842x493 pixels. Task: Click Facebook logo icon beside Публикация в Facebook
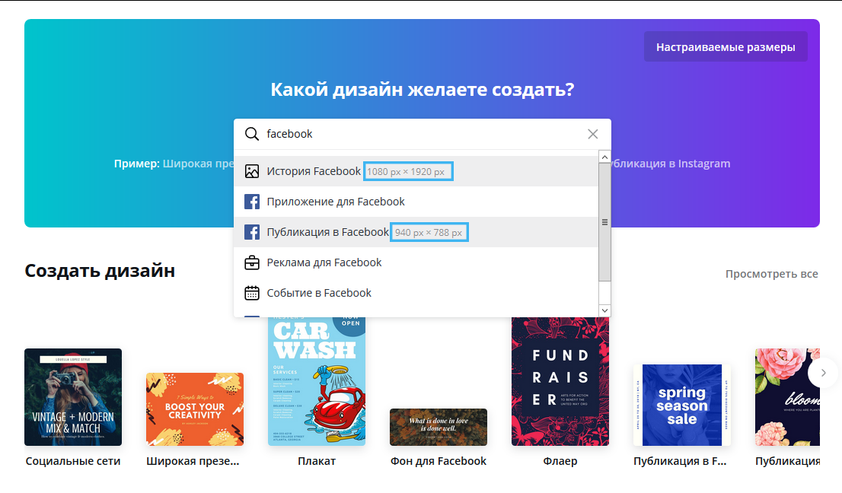pyautogui.click(x=252, y=232)
